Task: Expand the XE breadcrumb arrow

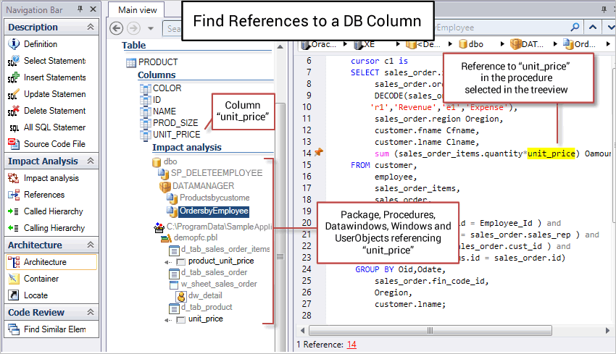Action: coord(398,44)
